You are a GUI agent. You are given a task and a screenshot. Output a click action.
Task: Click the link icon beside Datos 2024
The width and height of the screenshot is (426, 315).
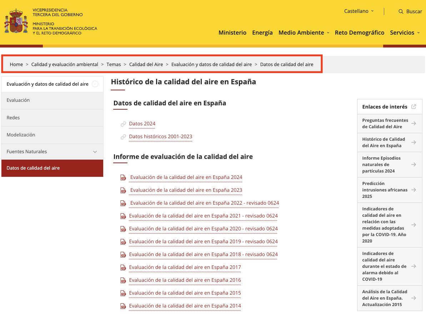tap(123, 124)
